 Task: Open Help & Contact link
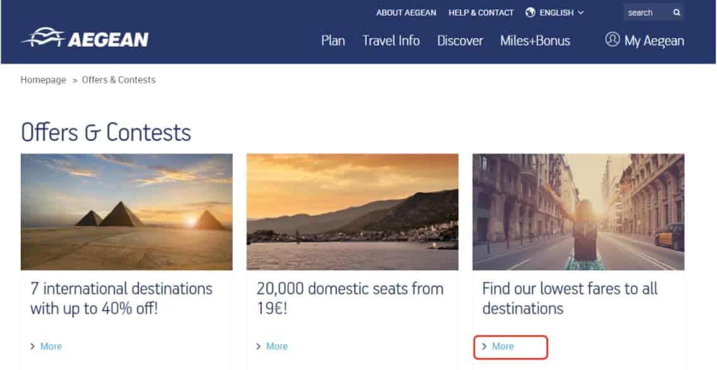[x=481, y=13]
